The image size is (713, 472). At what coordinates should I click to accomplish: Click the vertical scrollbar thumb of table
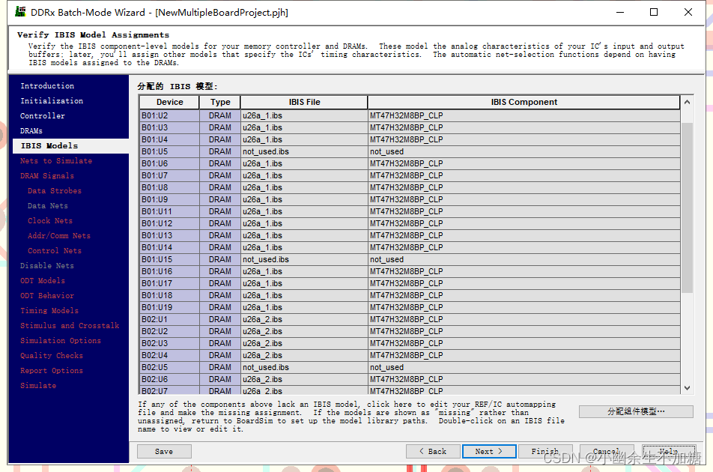[x=687, y=207]
